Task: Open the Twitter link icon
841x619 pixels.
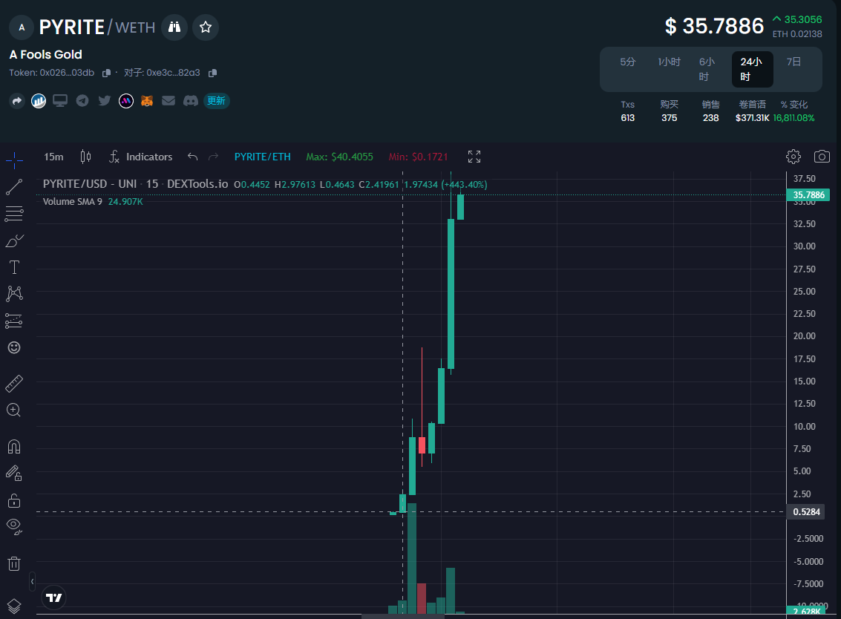Action: point(105,100)
